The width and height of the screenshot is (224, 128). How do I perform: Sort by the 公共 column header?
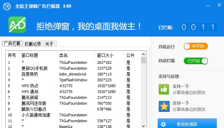(x=131, y=55)
